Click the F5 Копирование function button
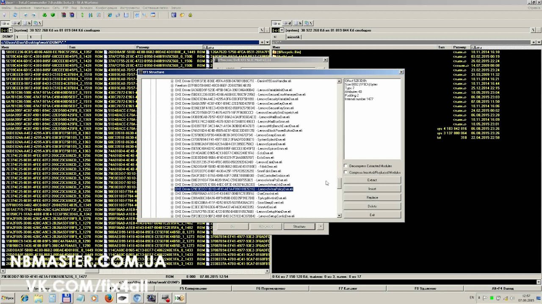 [193, 288]
